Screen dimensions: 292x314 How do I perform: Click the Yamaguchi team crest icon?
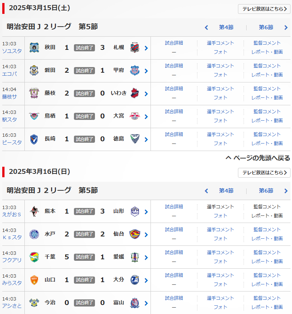pos(34,280)
